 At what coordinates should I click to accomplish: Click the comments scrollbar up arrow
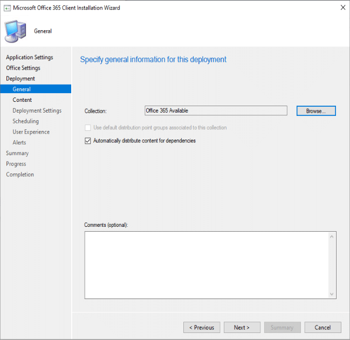pyautogui.click(x=332, y=236)
